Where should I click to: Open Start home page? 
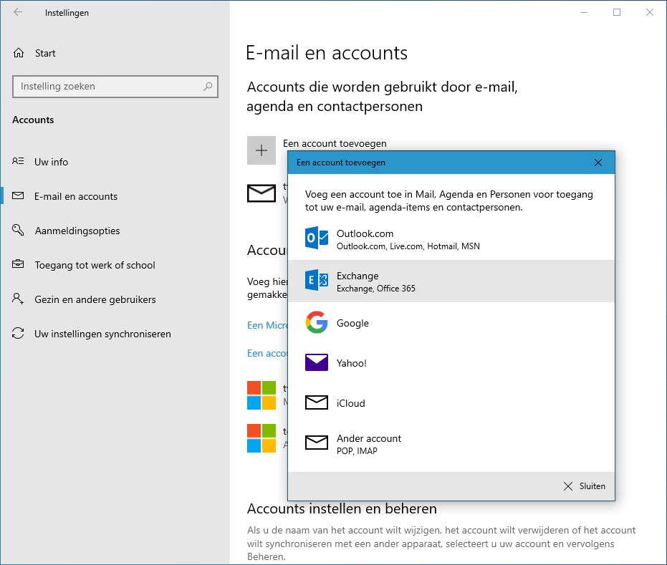[44, 53]
